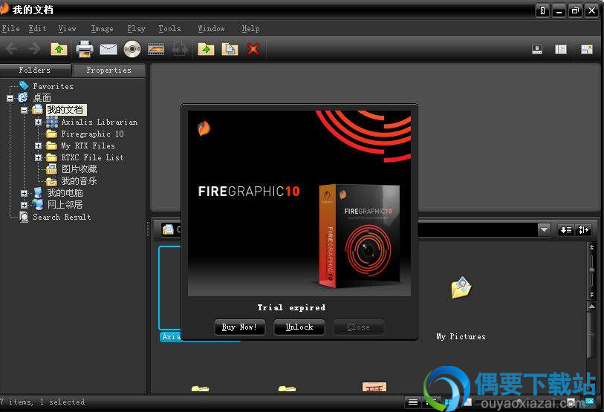Screen dimensions: 604x412
Task: Click the thumbnail size increase double arrow
Action: coord(591,248)
